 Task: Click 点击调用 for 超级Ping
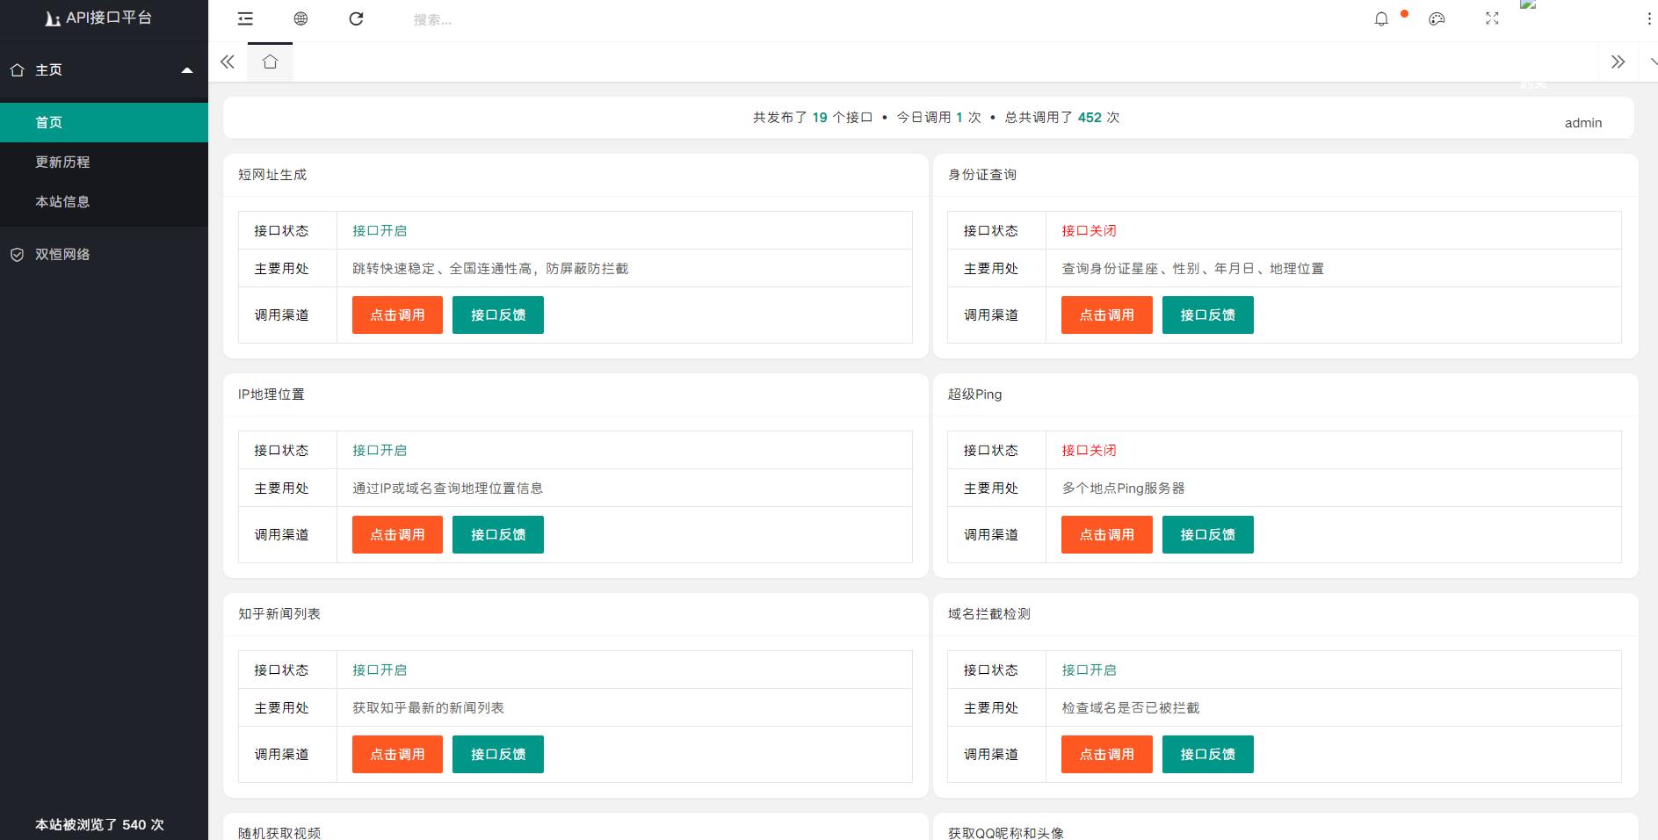coord(1106,535)
